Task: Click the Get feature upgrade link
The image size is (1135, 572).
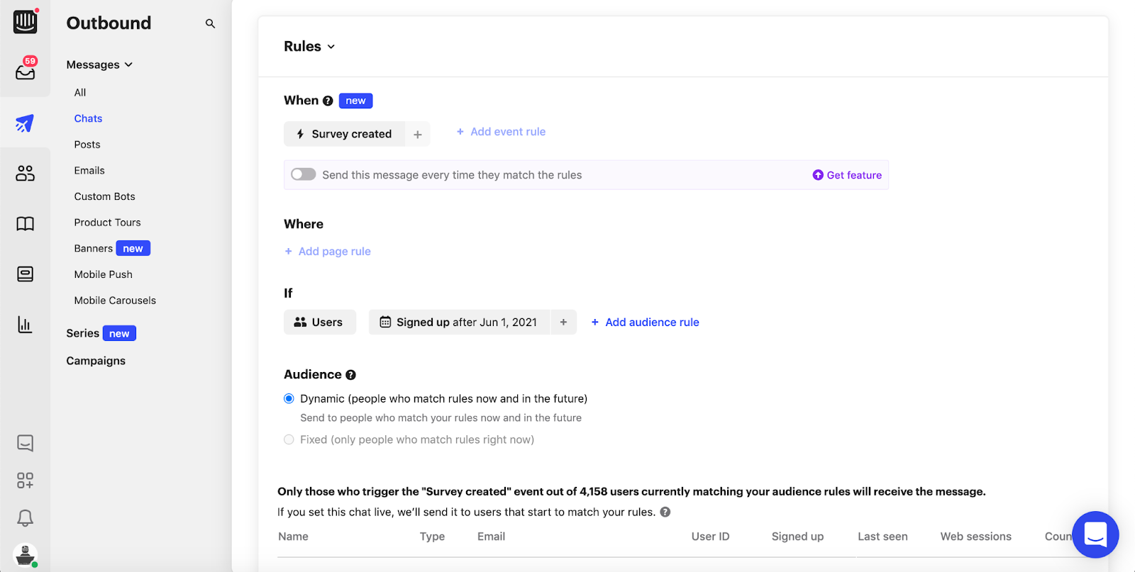Action: 847,175
